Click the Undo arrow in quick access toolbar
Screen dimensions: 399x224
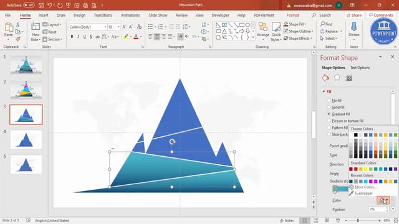pyautogui.click(x=50, y=6)
